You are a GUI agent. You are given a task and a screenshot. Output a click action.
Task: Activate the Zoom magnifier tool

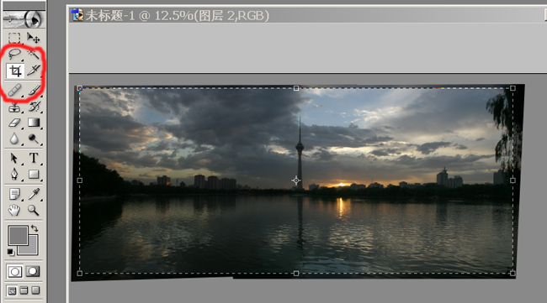(x=34, y=210)
